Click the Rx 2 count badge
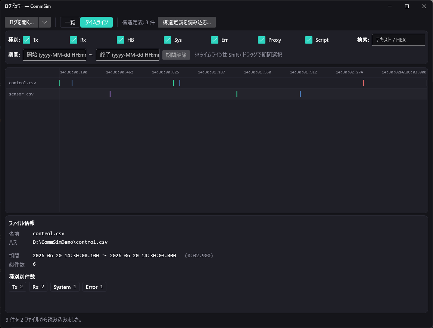Viewport: 433px width, 328px height. pyautogui.click(x=38, y=287)
